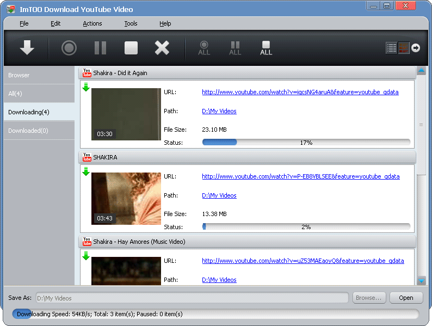Click the new download arrow icon
432x326 pixels.
click(x=27, y=48)
